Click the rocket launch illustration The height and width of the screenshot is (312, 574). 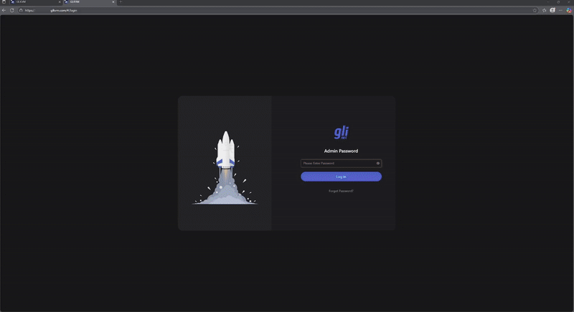tap(226, 169)
